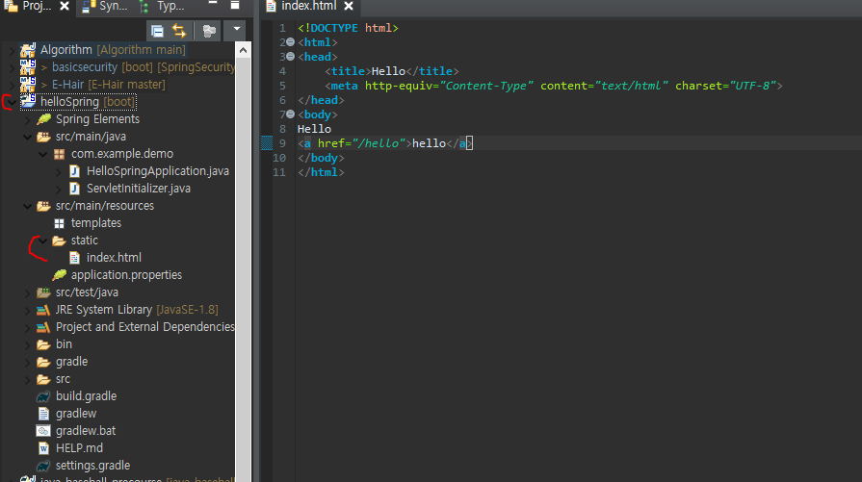Click the src/main/java source folder icon
Screen dimensions: 862x482
pos(43,137)
